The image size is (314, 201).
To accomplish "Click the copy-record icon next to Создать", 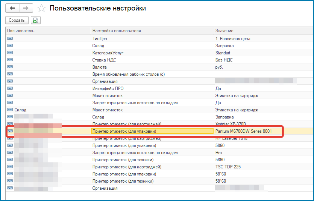I will [36, 20].
